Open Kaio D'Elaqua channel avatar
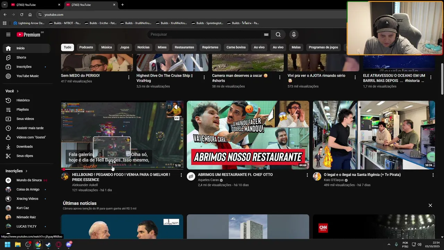Image resolution: width=444 pixels, height=250 pixels. tap(317, 176)
